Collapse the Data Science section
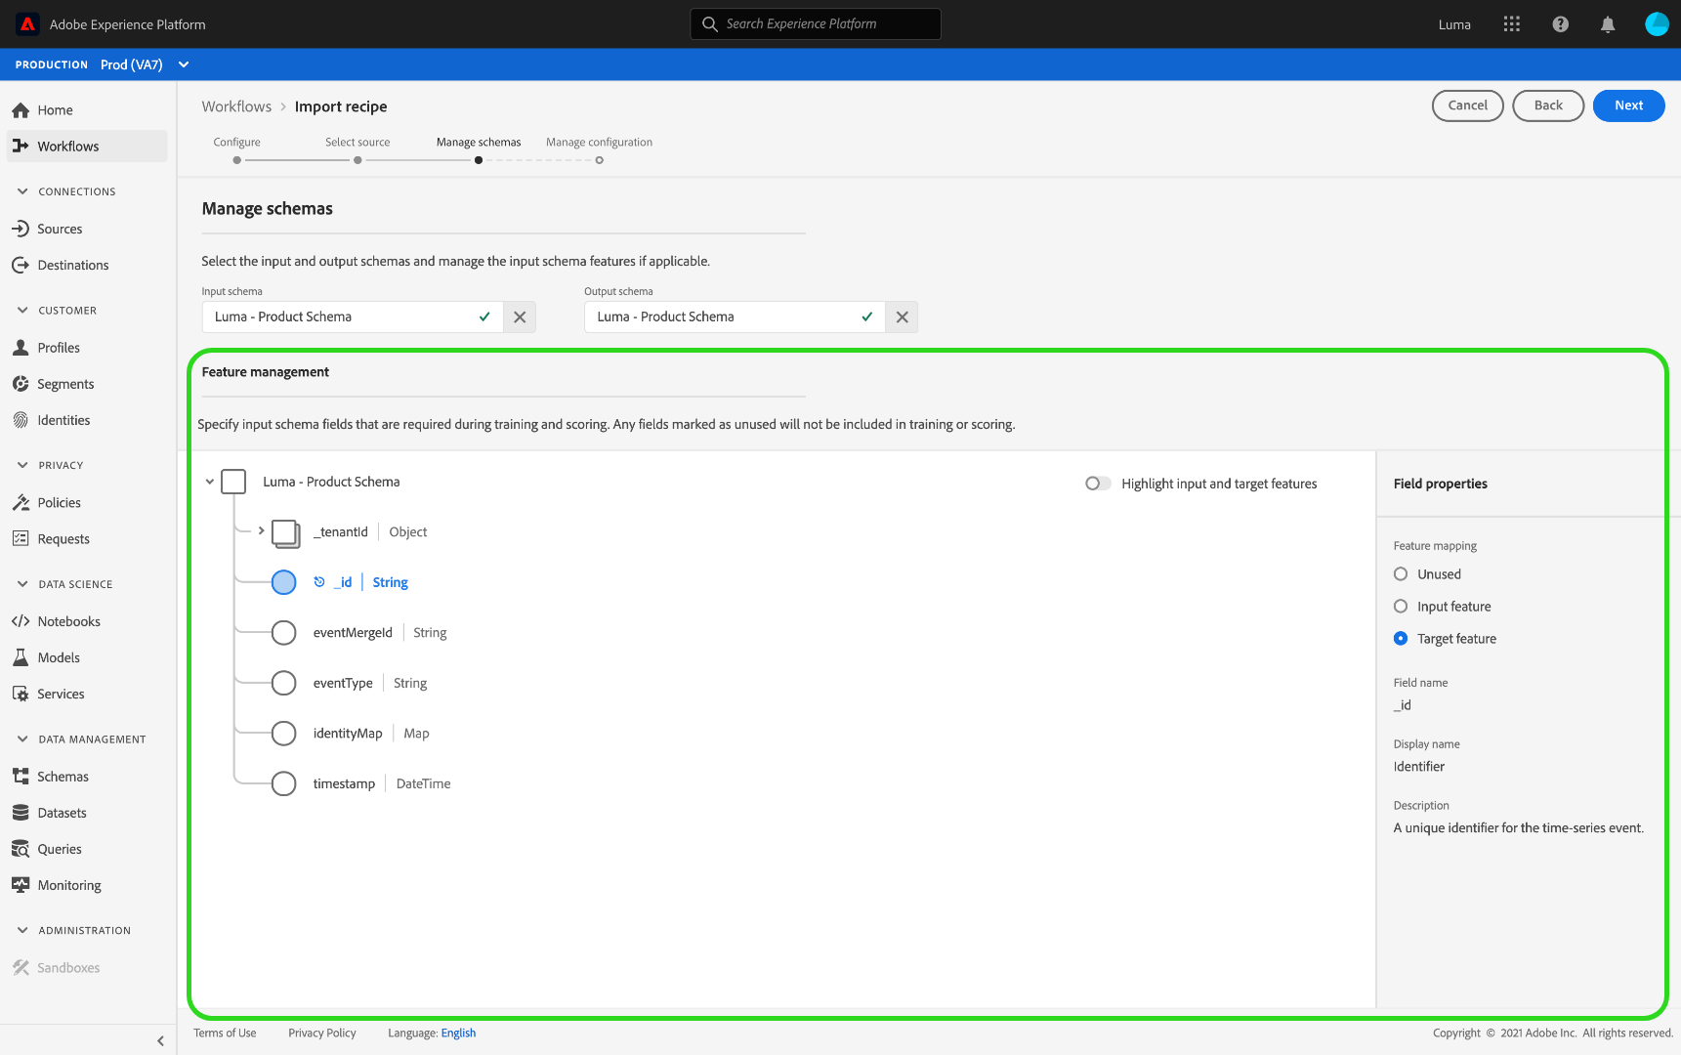This screenshot has height=1055, width=1681. [22, 584]
